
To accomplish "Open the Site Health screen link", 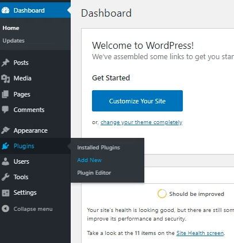I will pyautogui.click(x=200, y=233).
